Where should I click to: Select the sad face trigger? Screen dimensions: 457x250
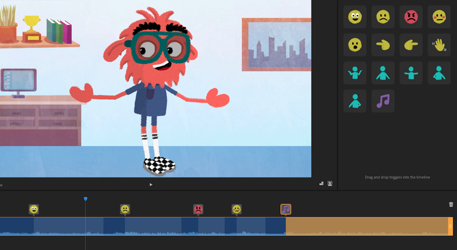coord(383,16)
